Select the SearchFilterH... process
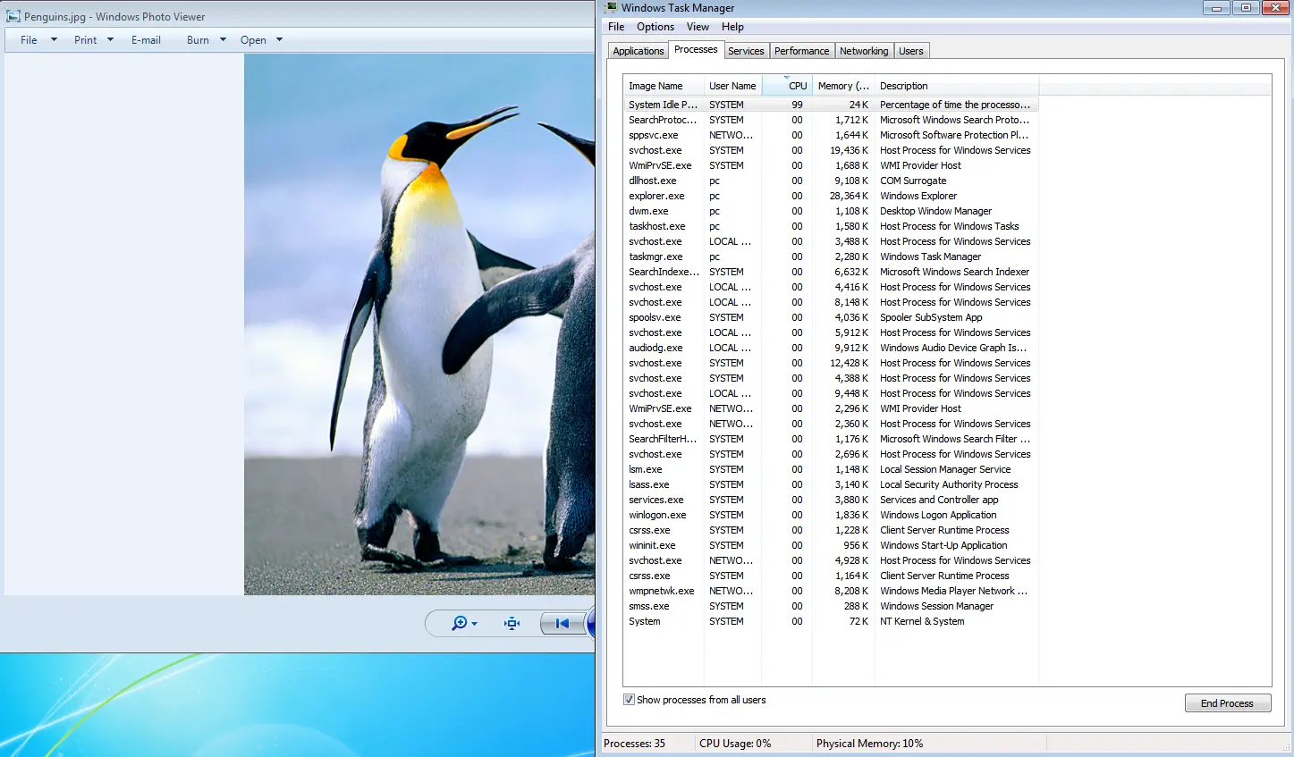 click(x=831, y=439)
